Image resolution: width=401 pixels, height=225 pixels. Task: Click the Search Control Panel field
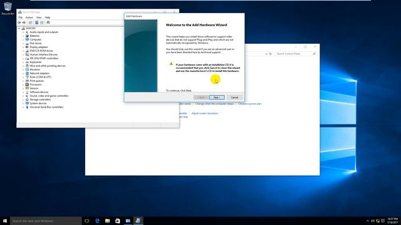[293, 54]
